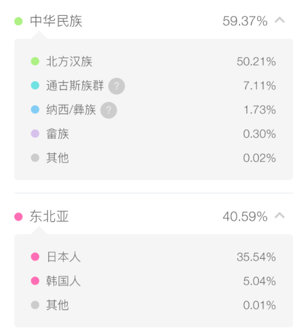Select the 韩国人 row label
Screen dimensions: 299x333
64,281
